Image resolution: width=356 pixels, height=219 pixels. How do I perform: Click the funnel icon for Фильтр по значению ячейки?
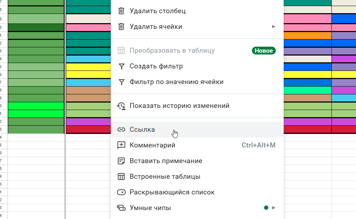tap(122, 82)
